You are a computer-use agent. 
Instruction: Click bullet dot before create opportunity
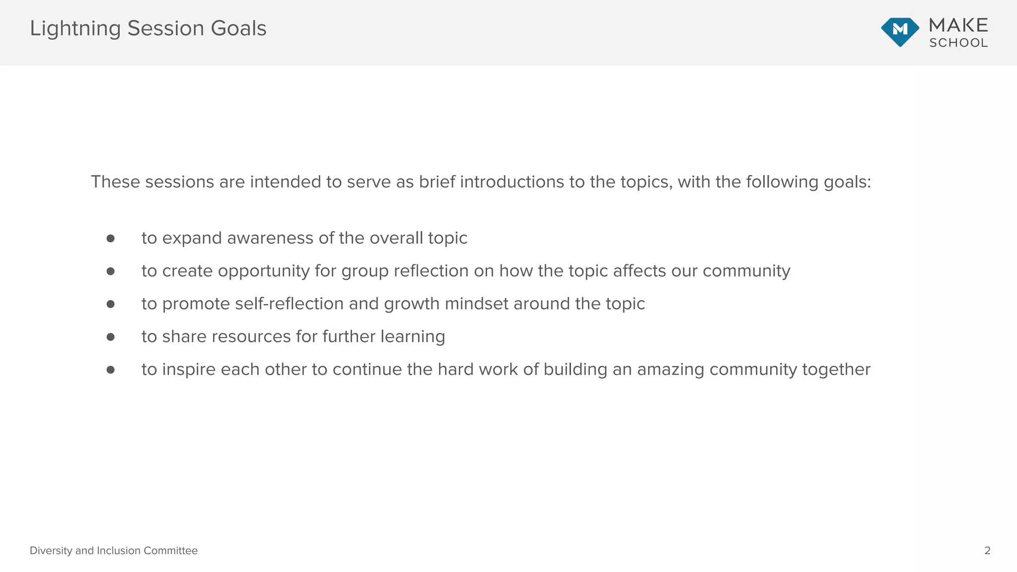[110, 271]
